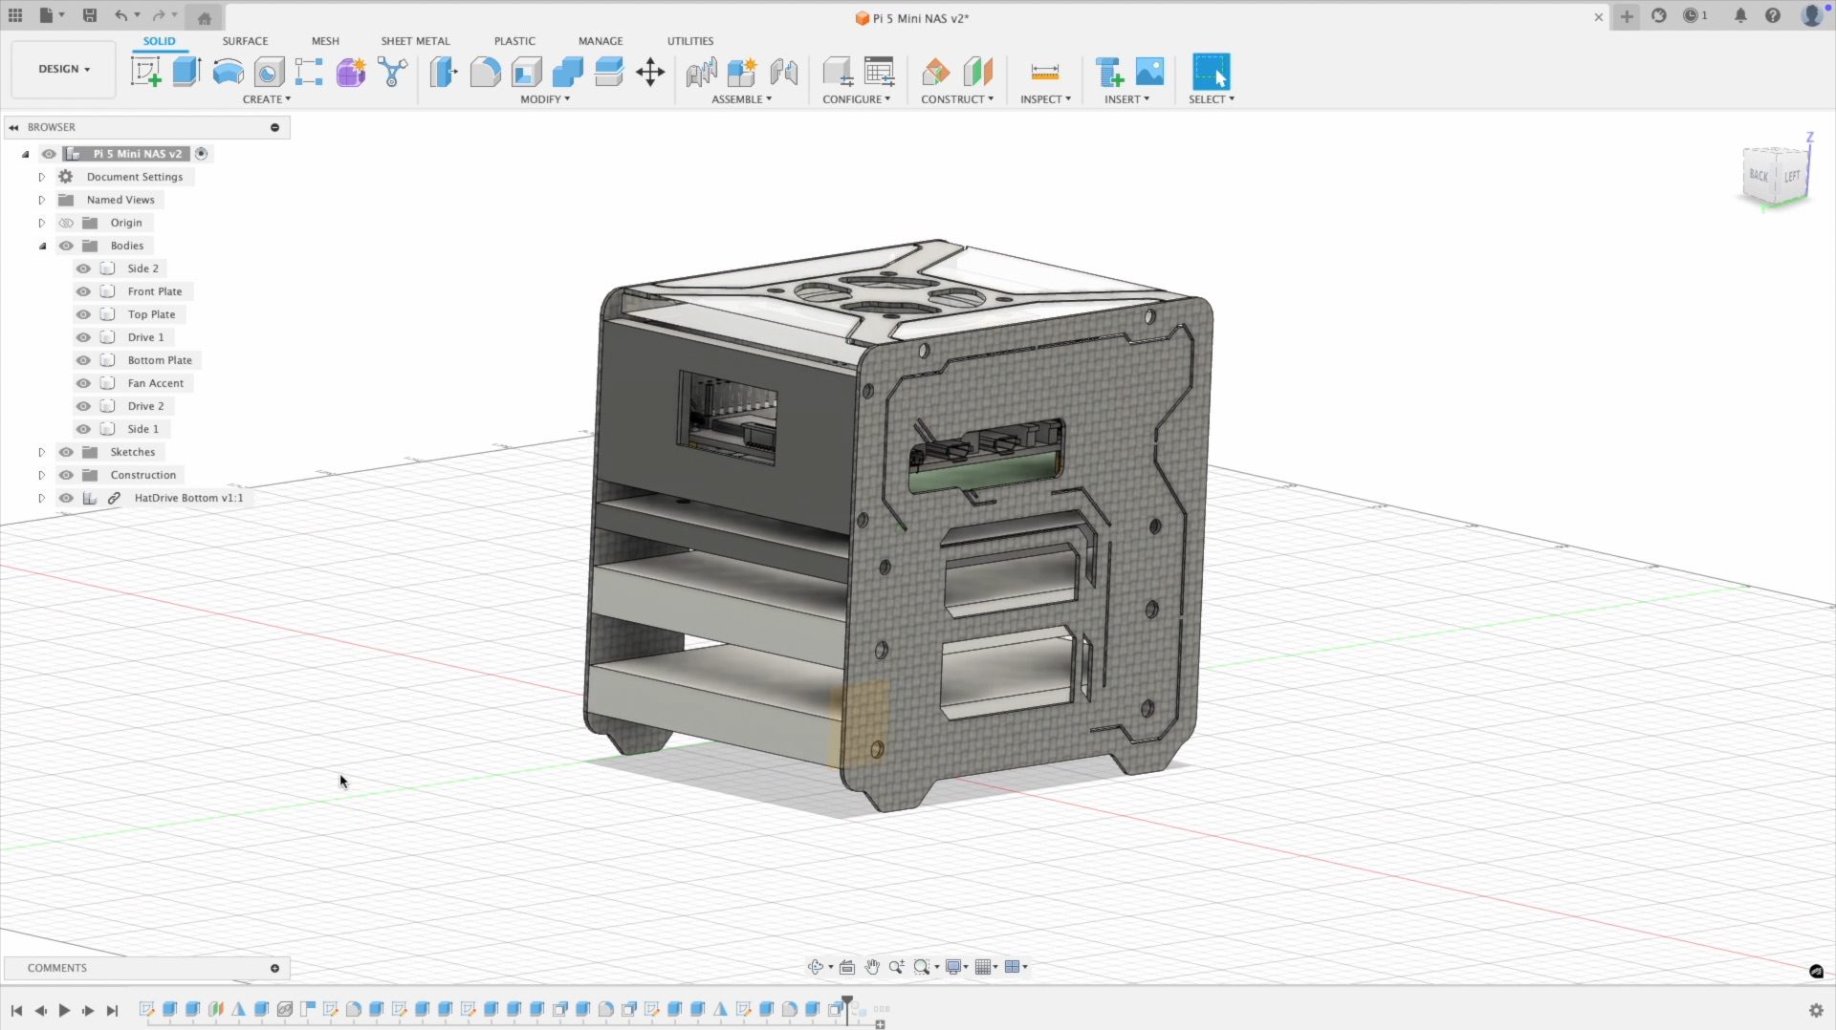Choose the Fillet tool in Modify
Image resolution: width=1836 pixels, height=1030 pixels.
[485, 72]
